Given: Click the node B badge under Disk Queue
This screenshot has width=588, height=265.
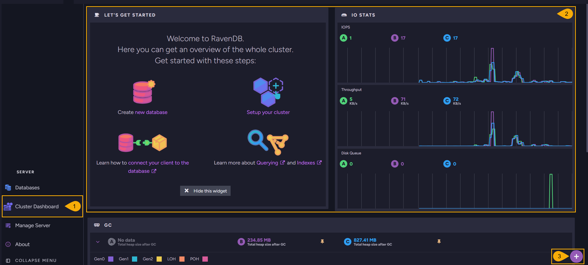Looking at the screenshot, I should tap(395, 164).
